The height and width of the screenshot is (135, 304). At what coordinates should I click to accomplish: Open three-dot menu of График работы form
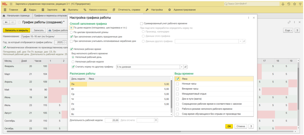294,22
